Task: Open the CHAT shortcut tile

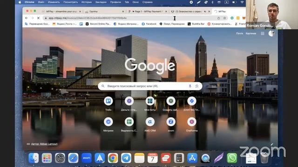Action: coord(191,103)
